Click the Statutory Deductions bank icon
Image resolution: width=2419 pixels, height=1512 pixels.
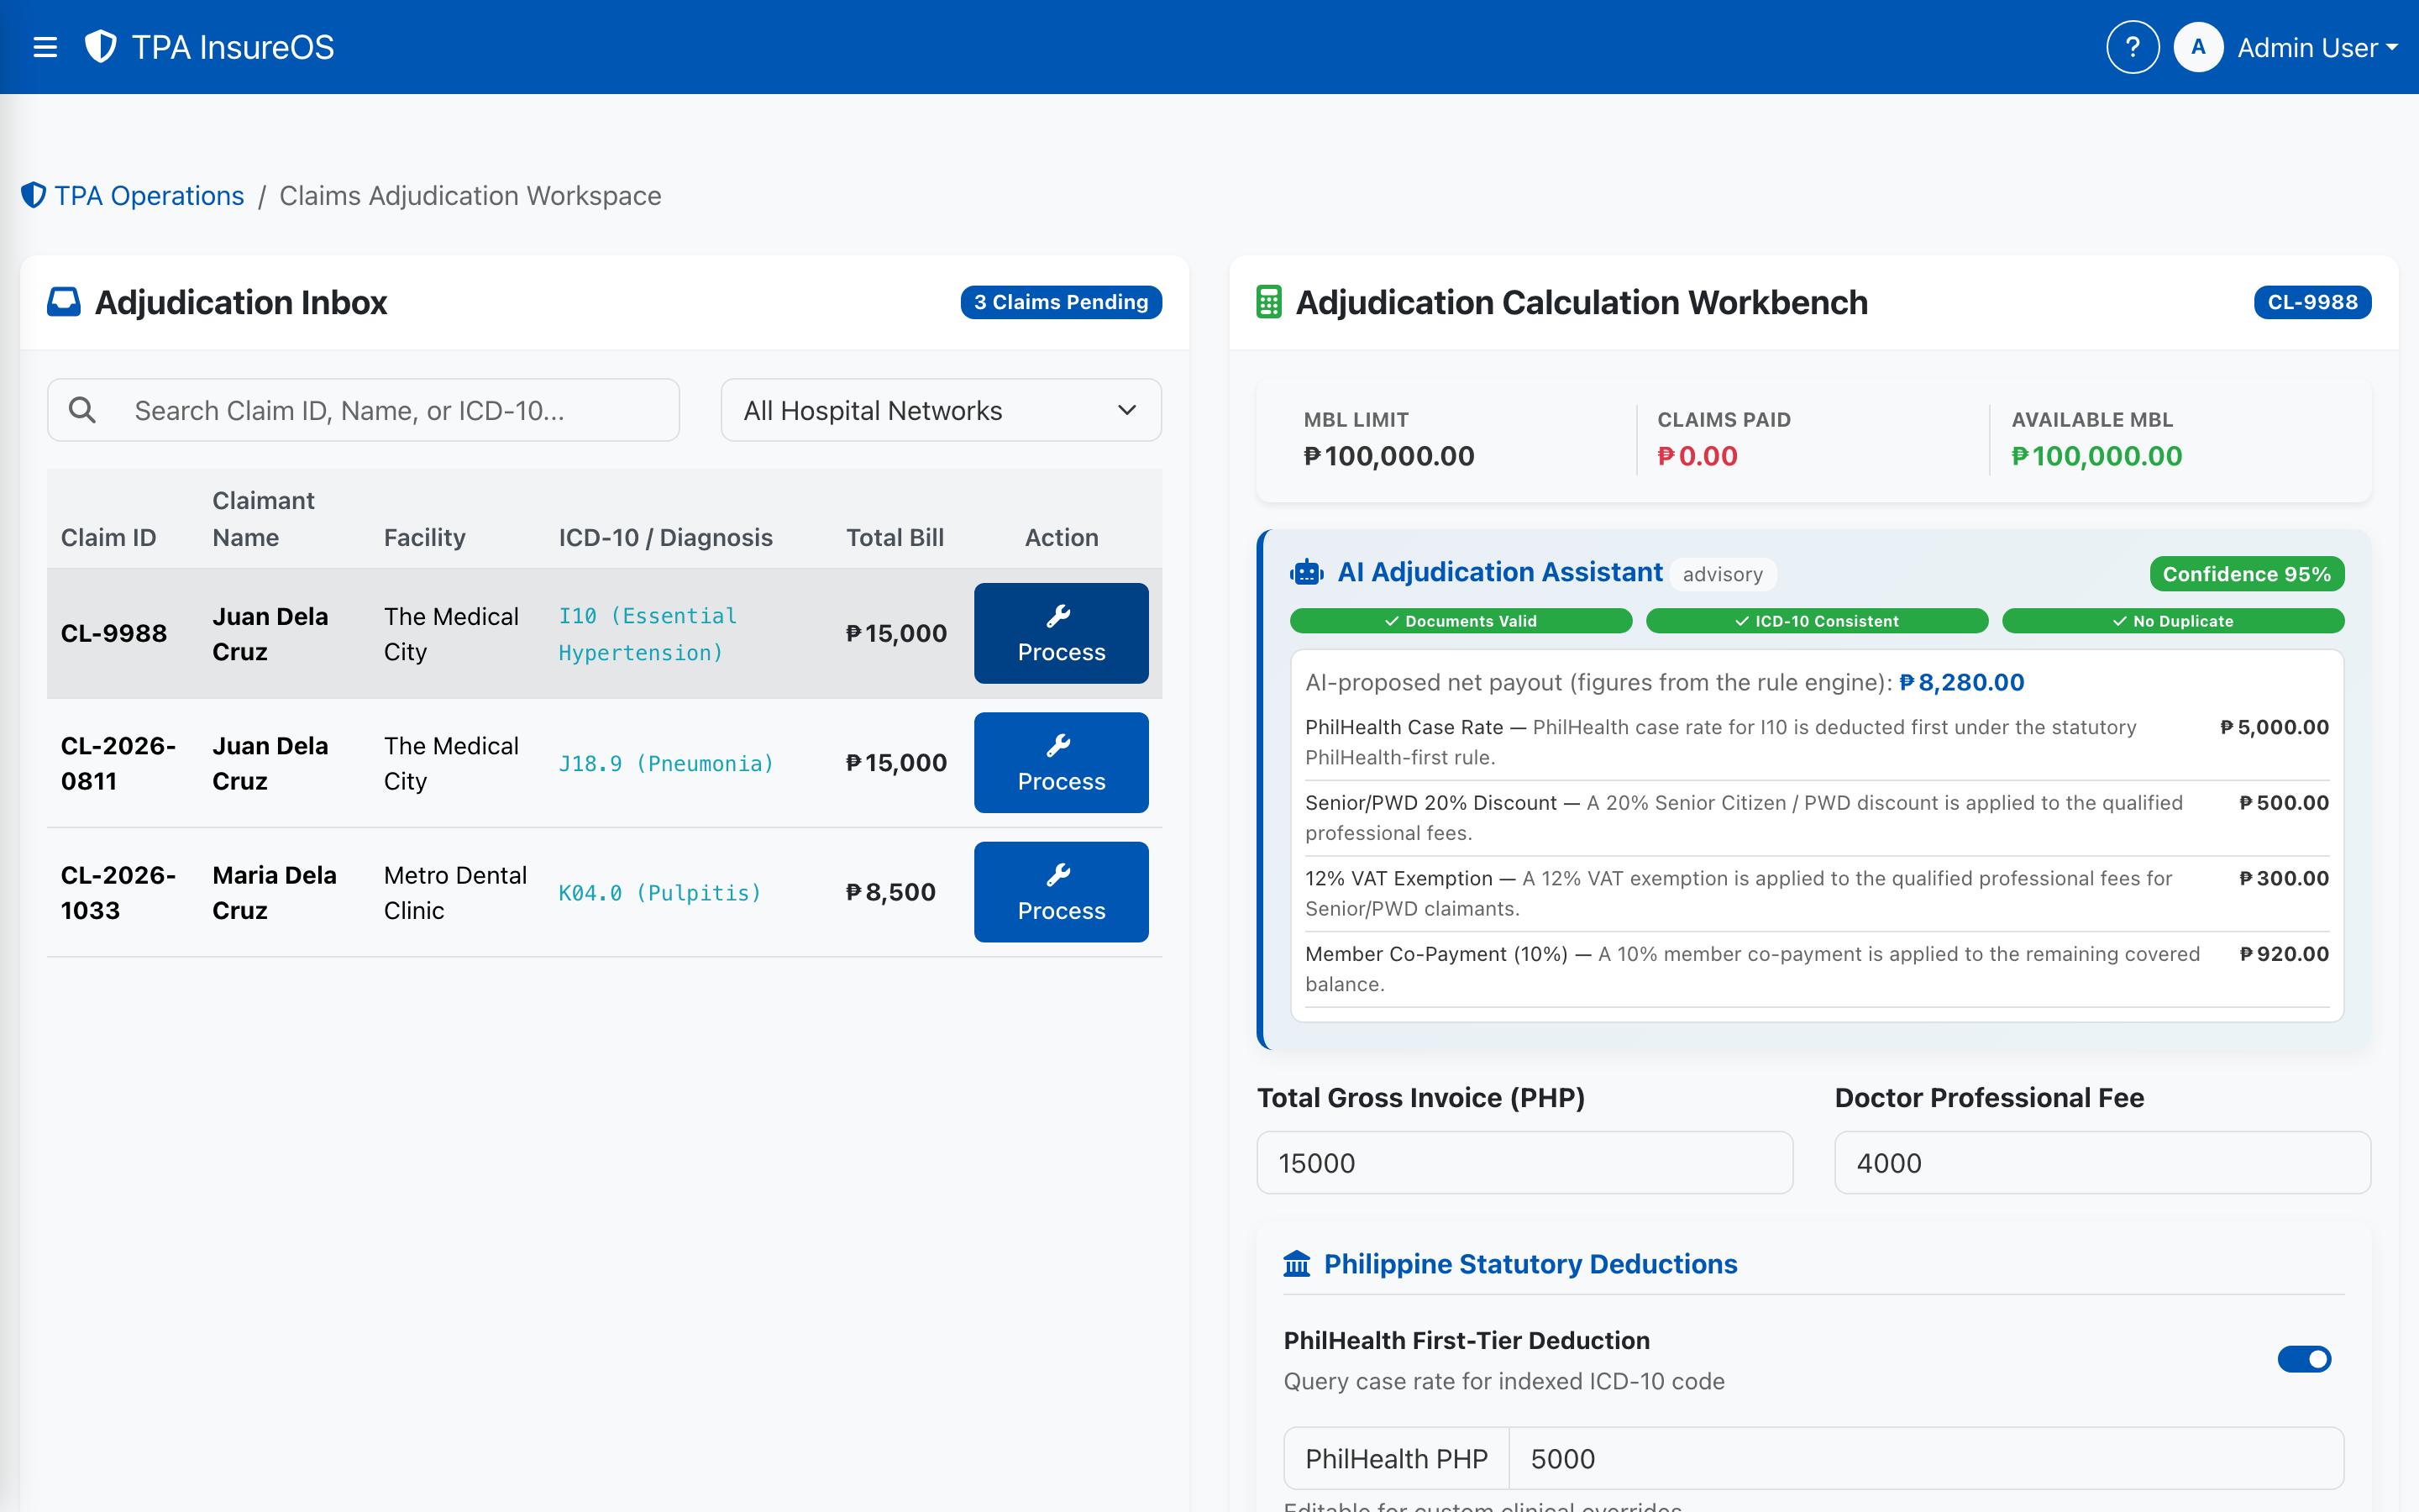[x=1297, y=1264]
